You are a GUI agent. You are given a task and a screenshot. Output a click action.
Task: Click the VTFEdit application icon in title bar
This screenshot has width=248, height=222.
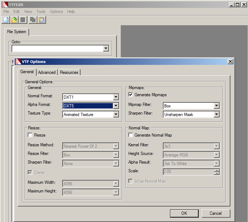click(x=4, y=4)
